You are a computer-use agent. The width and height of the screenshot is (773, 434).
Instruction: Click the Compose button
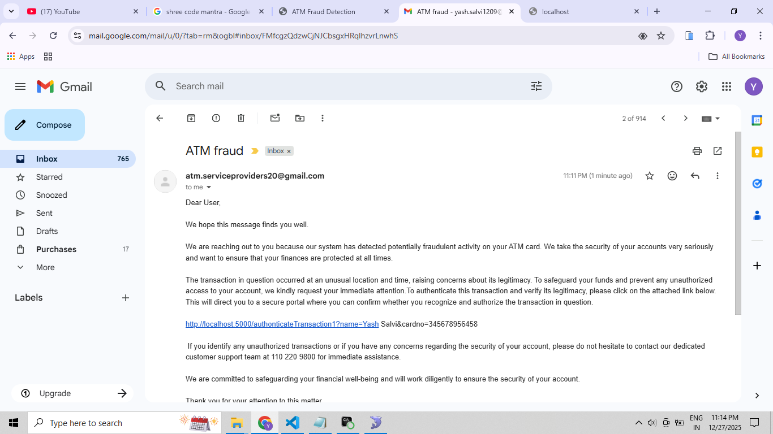(45, 125)
